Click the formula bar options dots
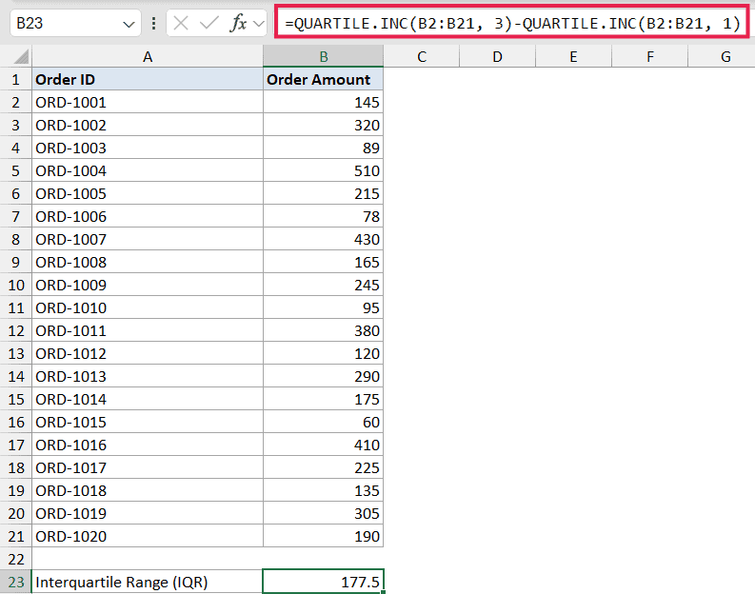Viewport: 755px width, 594px height. click(x=153, y=23)
